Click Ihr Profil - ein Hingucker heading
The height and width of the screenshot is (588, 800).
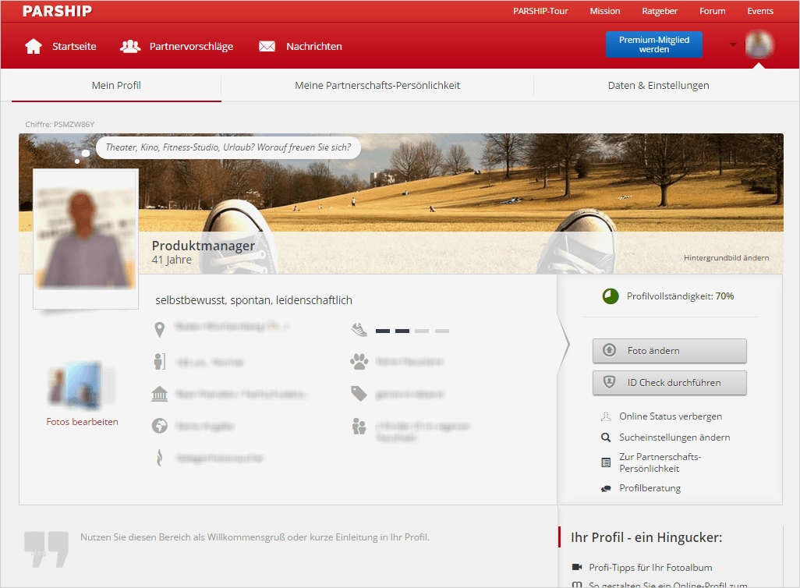point(646,537)
